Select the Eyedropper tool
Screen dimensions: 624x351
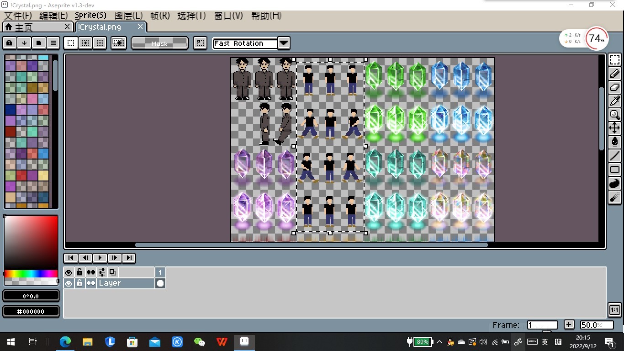click(x=614, y=101)
